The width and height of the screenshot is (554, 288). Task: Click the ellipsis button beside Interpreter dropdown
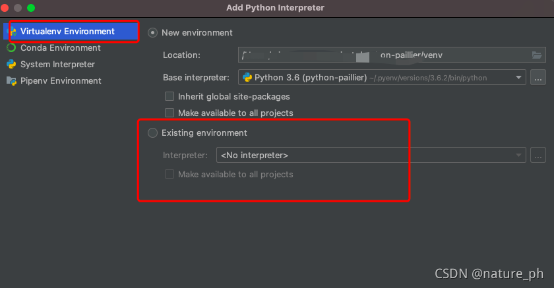click(x=538, y=156)
